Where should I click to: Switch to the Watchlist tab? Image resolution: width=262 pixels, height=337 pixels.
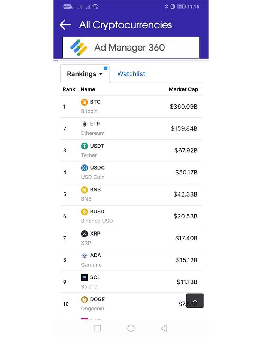click(x=131, y=74)
